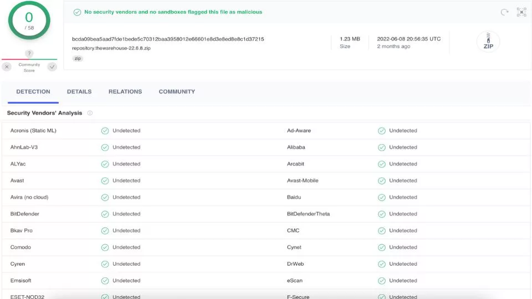This screenshot has width=532, height=299.
Task: Click vendor name eScan
Action: 294,280
